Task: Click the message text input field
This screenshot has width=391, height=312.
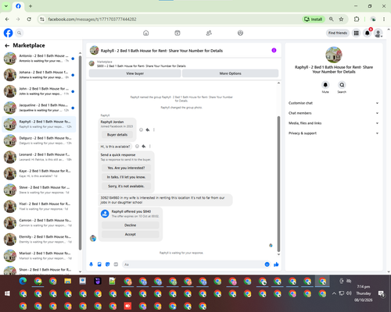Action: 193,264
